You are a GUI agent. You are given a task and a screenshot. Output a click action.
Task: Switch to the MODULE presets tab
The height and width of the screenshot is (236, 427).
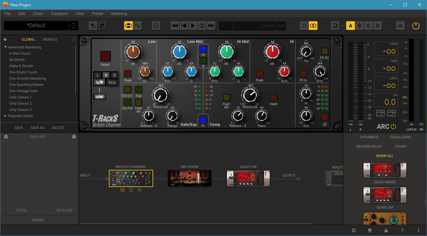50,39
